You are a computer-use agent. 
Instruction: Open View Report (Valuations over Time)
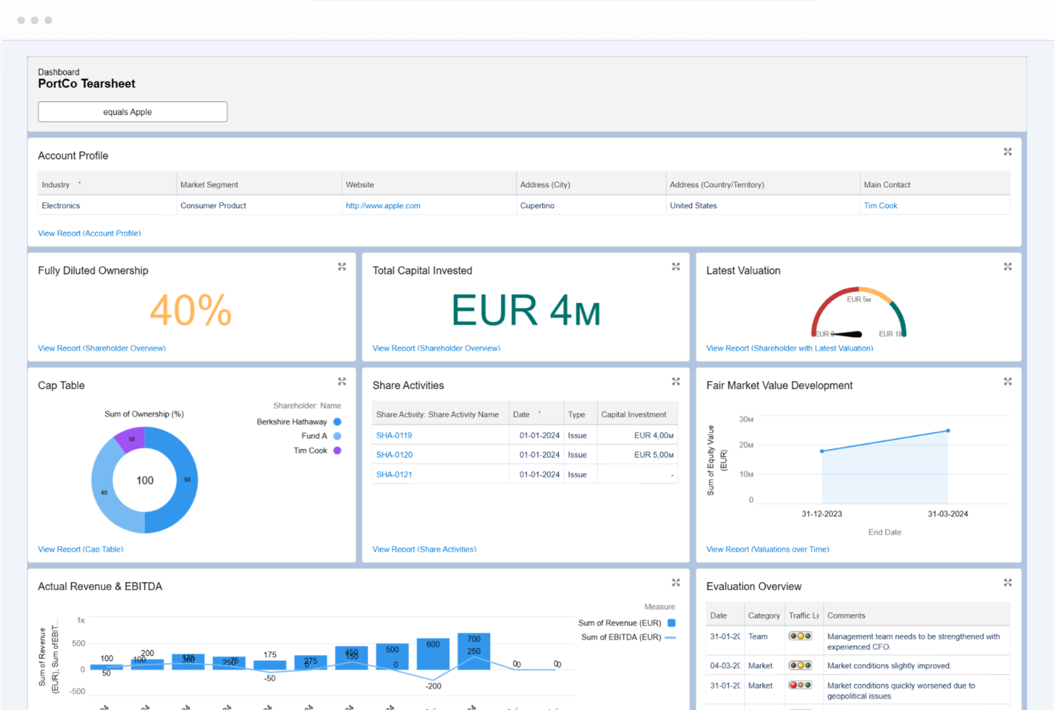(x=767, y=549)
